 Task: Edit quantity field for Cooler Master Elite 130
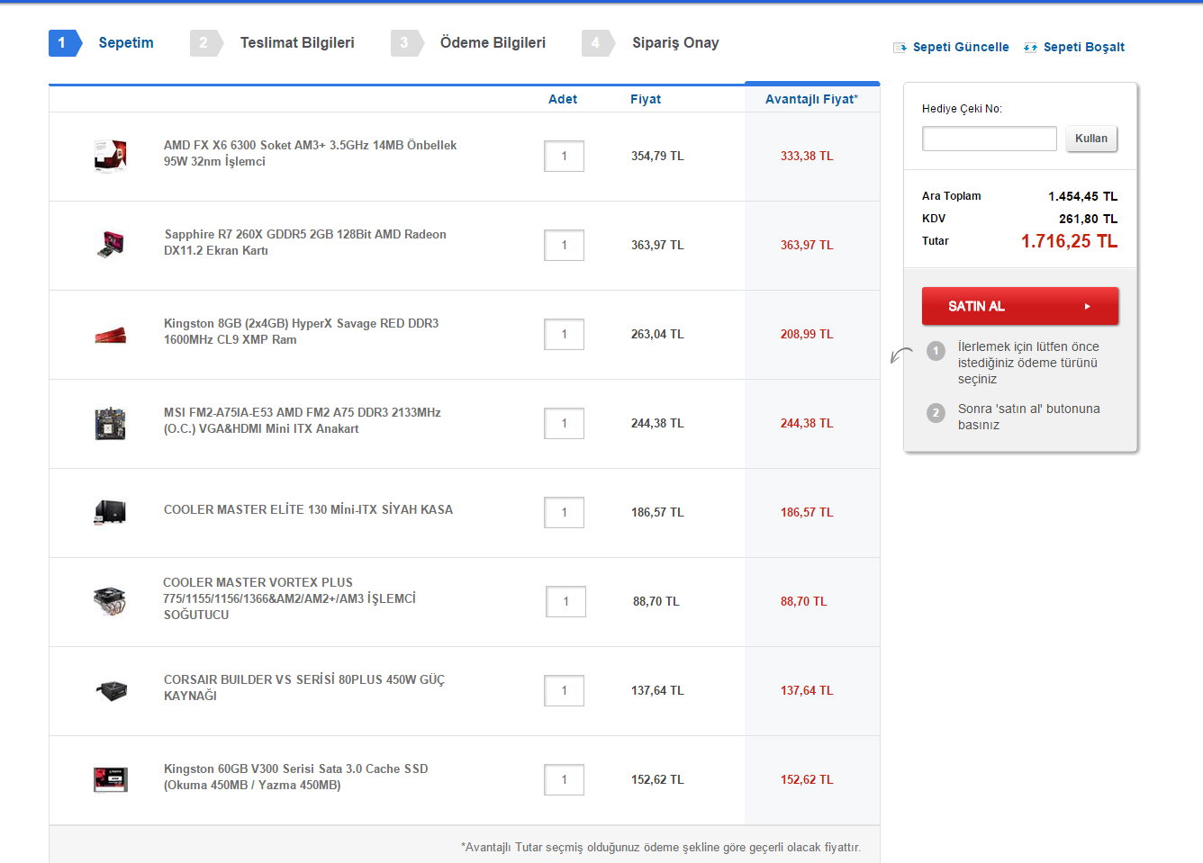[x=565, y=513]
